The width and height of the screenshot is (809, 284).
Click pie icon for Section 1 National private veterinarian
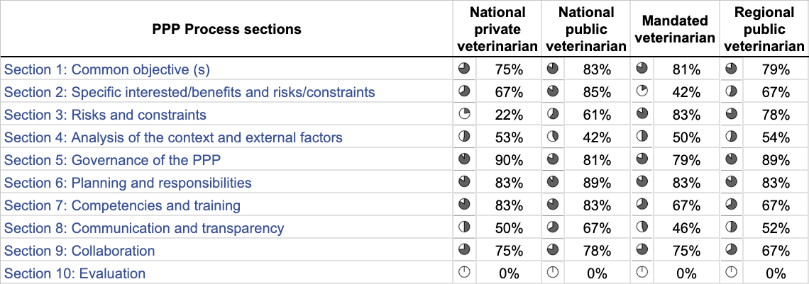pos(464,69)
